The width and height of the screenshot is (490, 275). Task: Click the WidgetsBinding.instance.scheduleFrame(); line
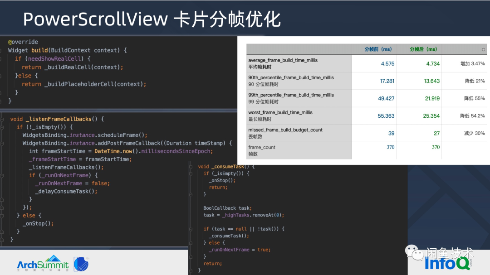(85, 135)
